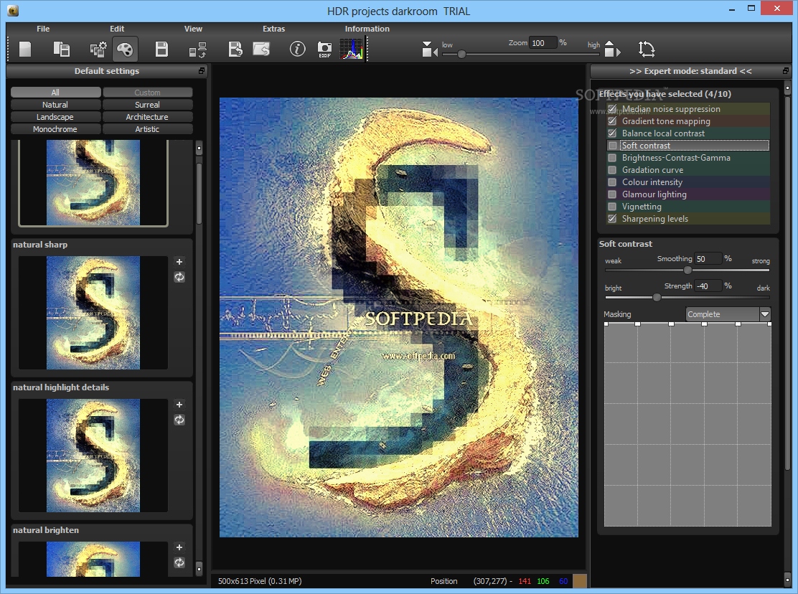Enable the Colour intensity checkbox
Image resolution: width=798 pixels, height=594 pixels.
coord(612,182)
